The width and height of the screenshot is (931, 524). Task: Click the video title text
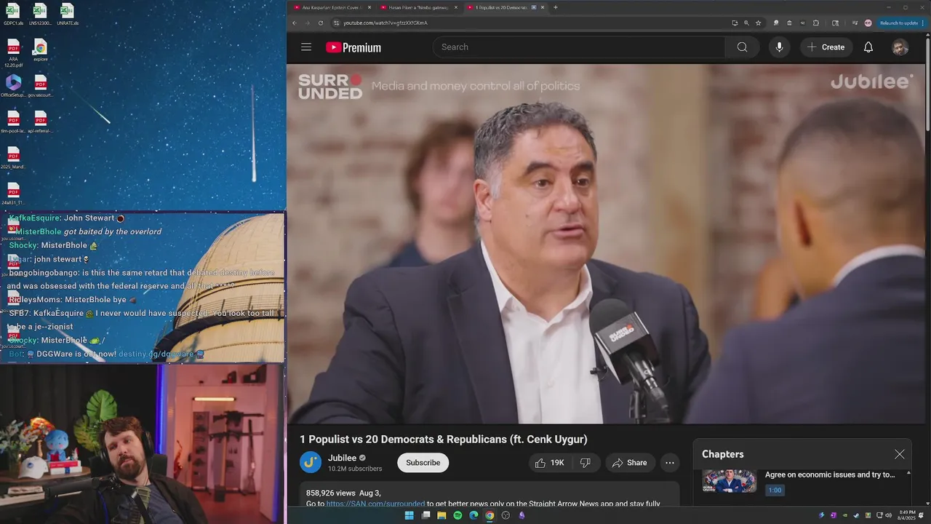(x=443, y=440)
